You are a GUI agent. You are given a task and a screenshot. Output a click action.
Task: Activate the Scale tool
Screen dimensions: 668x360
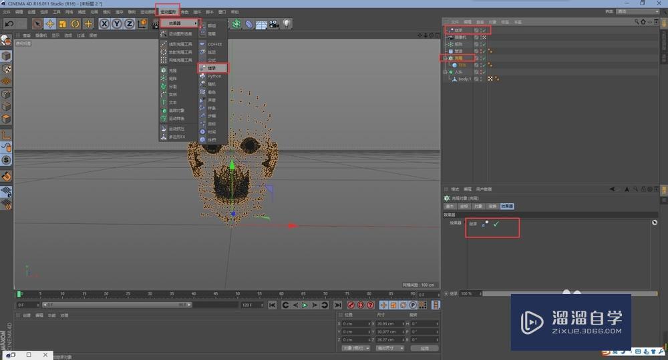coord(63,24)
